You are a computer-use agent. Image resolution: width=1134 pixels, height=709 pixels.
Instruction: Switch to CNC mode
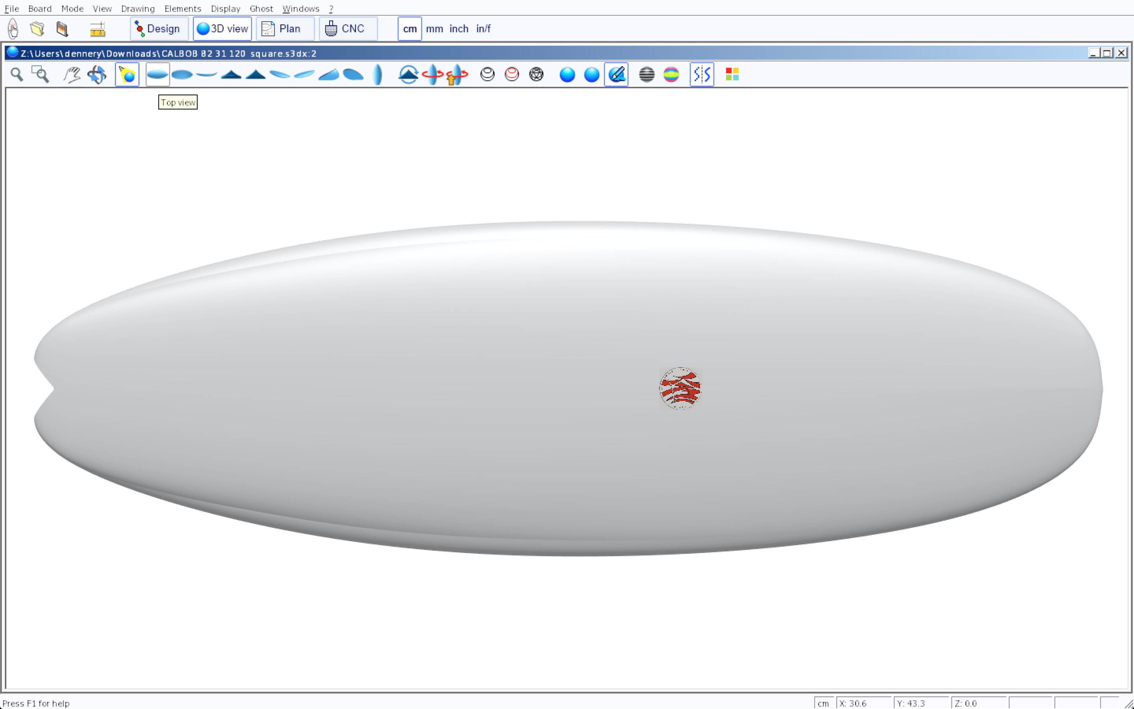point(347,29)
